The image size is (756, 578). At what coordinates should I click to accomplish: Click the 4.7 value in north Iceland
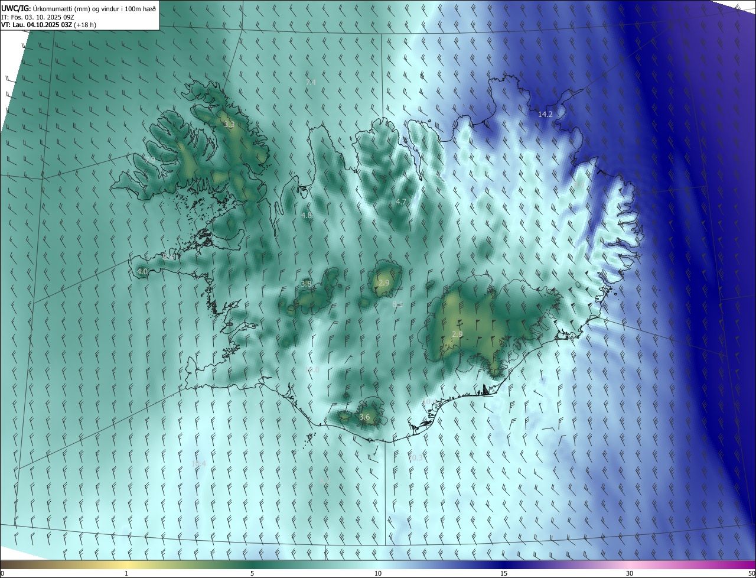401,202
